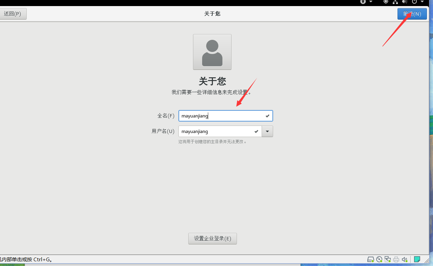The width and height of the screenshot is (433, 266).
Task: Expand the username suggestions dropdown arrow
Action: tap(267, 131)
